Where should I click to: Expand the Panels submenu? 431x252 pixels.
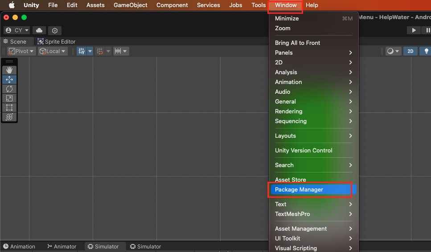click(x=314, y=52)
